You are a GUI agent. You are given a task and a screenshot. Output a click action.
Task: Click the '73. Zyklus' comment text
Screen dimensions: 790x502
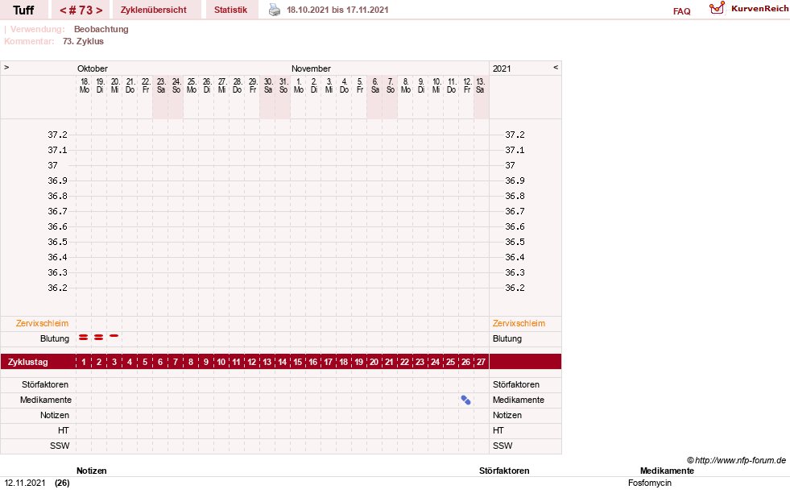(83, 41)
